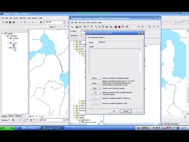The width and height of the screenshot is (189, 142).
Task: Click the Name field showing Unknown
Action: tap(120, 42)
